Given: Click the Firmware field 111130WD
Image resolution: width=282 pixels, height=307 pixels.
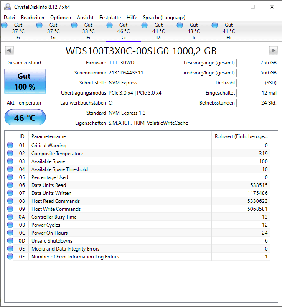Looking at the screenshot, I should click(145, 63).
